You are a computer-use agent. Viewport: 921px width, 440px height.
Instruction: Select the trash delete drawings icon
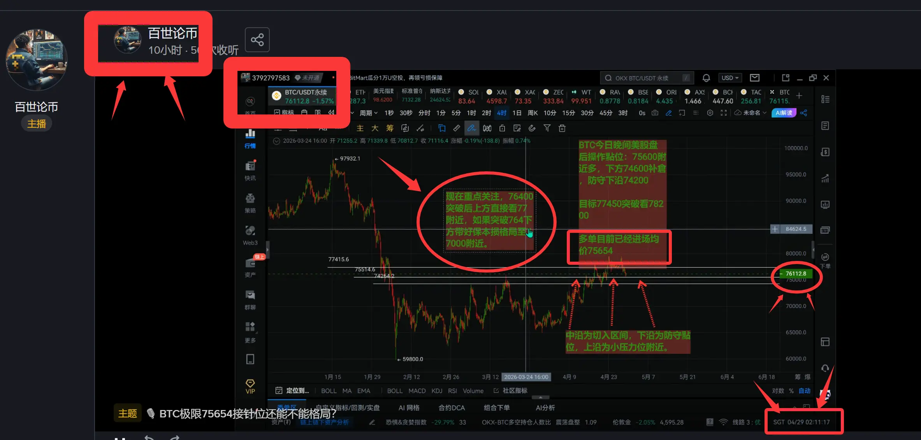562,128
